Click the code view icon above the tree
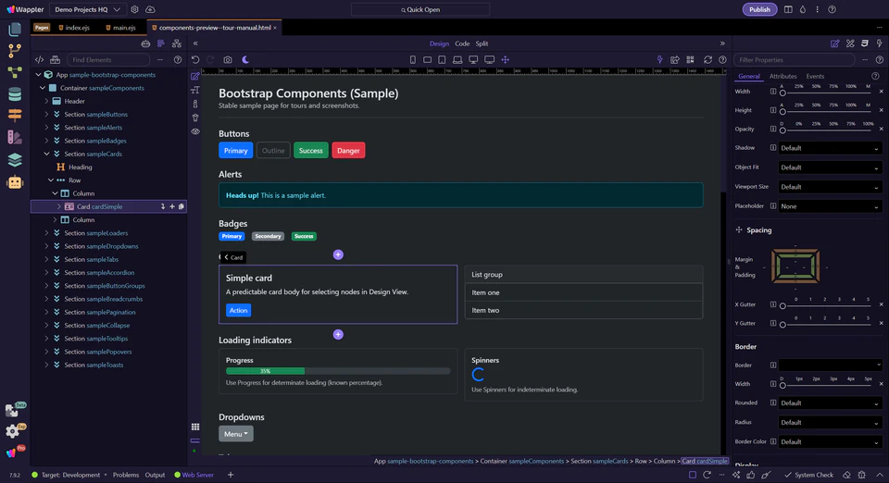This screenshot has height=483, width=889. pos(39,59)
